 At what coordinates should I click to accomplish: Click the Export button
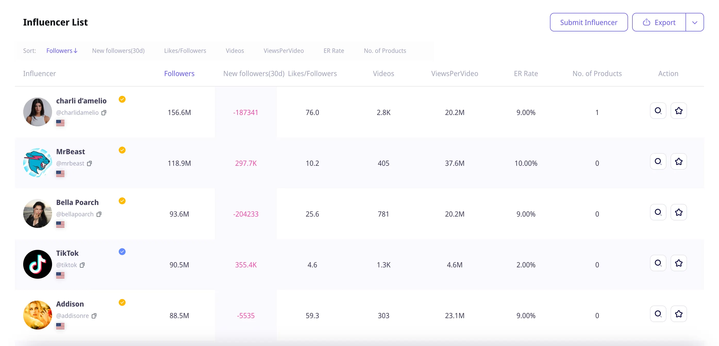pyautogui.click(x=659, y=22)
